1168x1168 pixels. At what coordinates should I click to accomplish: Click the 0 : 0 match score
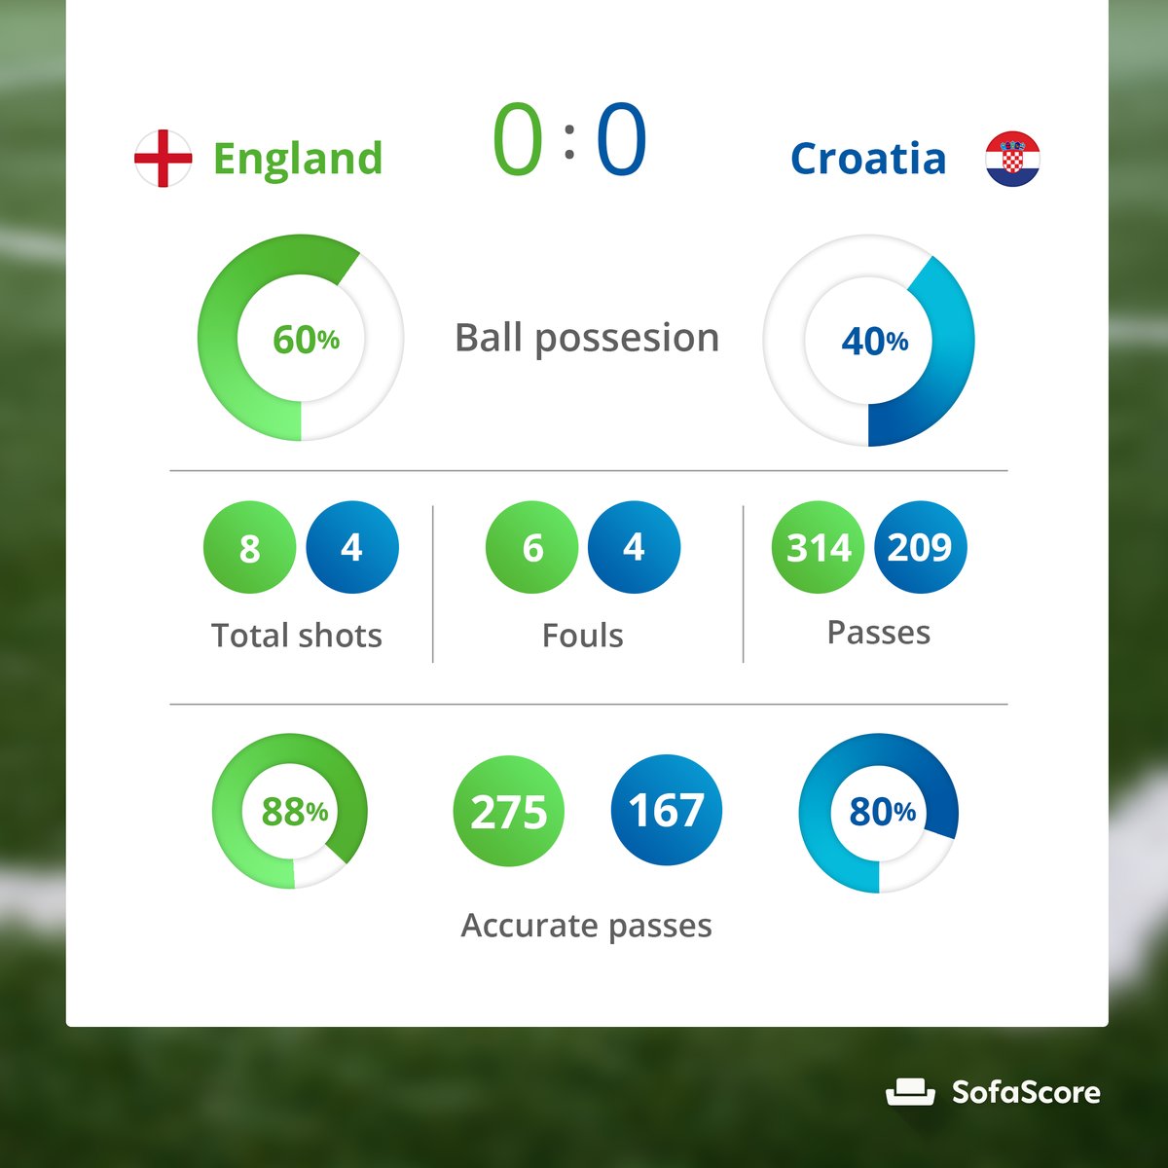(x=569, y=139)
